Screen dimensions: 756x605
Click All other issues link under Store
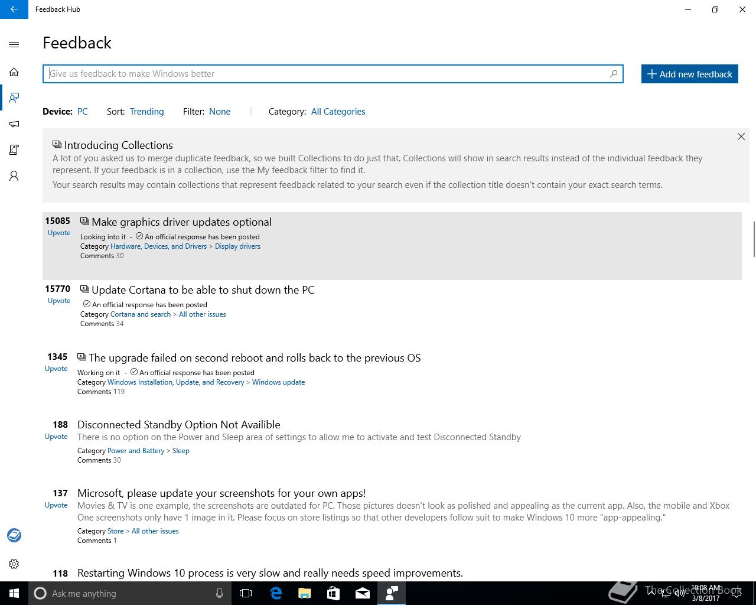[x=155, y=531]
